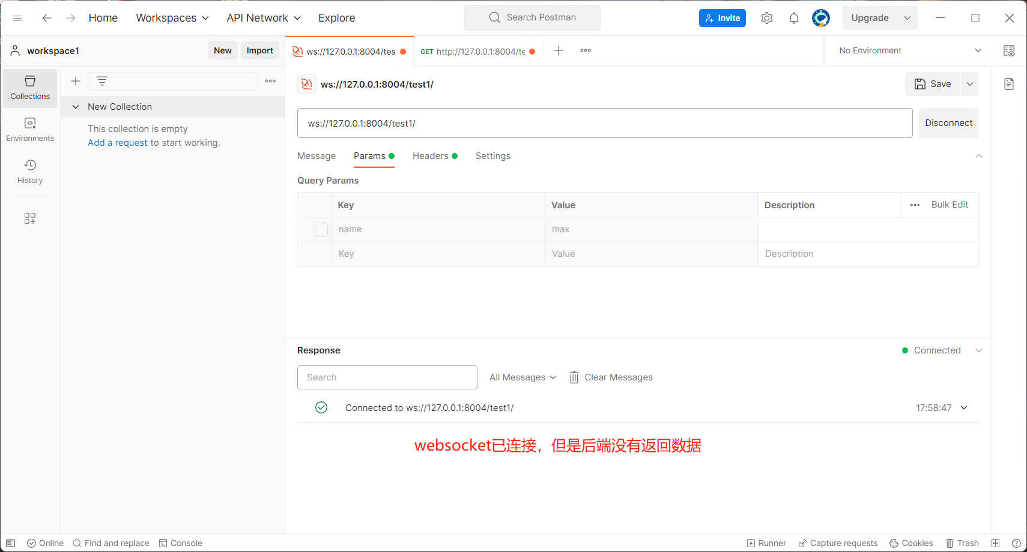This screenshot has height=552, width=1027.
Task: Save the WebSocket request
Action: pyautogui.click(x=933, y=84)
